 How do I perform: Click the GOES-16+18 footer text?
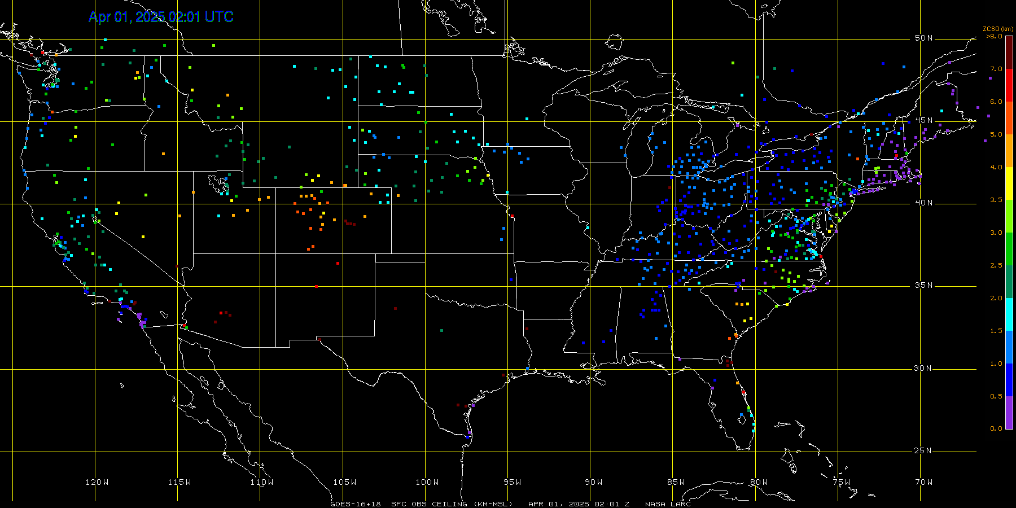(356, 503)
